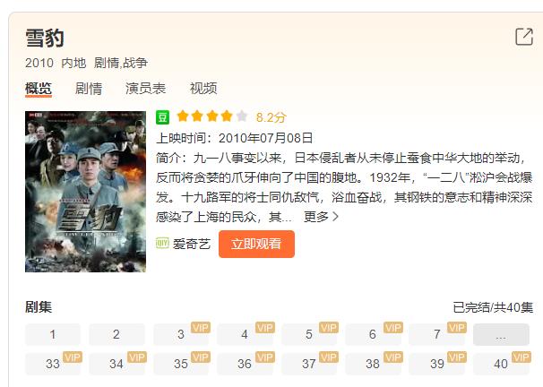543x387 pixels.
Task: Click the 雪豹 poster thumbnail
Action: [x=85, y=192]
